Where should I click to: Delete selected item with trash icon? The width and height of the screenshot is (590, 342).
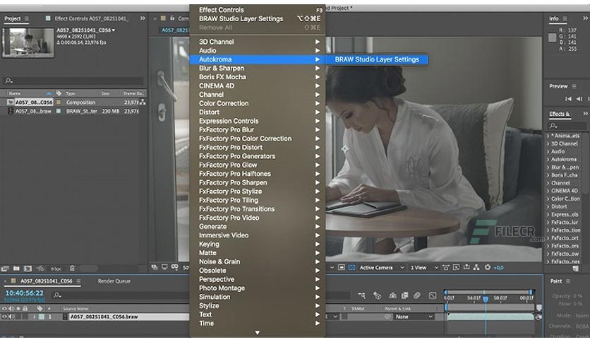coord(72,269)
